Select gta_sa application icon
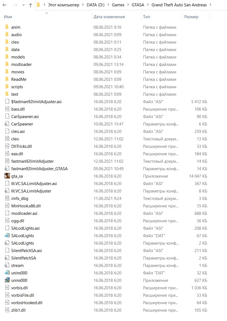227x321 pixels. (7, 176)
